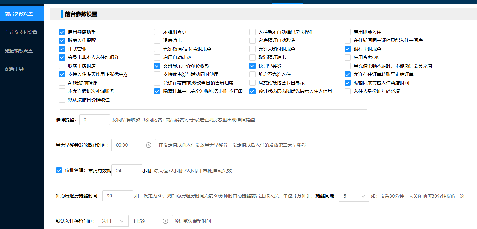Viewport: 477px width, 229px height.
Task: Enable the 不弹出客史 checkbox
Action: (157, 32)
